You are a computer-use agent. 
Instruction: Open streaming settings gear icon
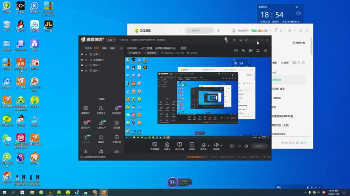coord(246,146)
